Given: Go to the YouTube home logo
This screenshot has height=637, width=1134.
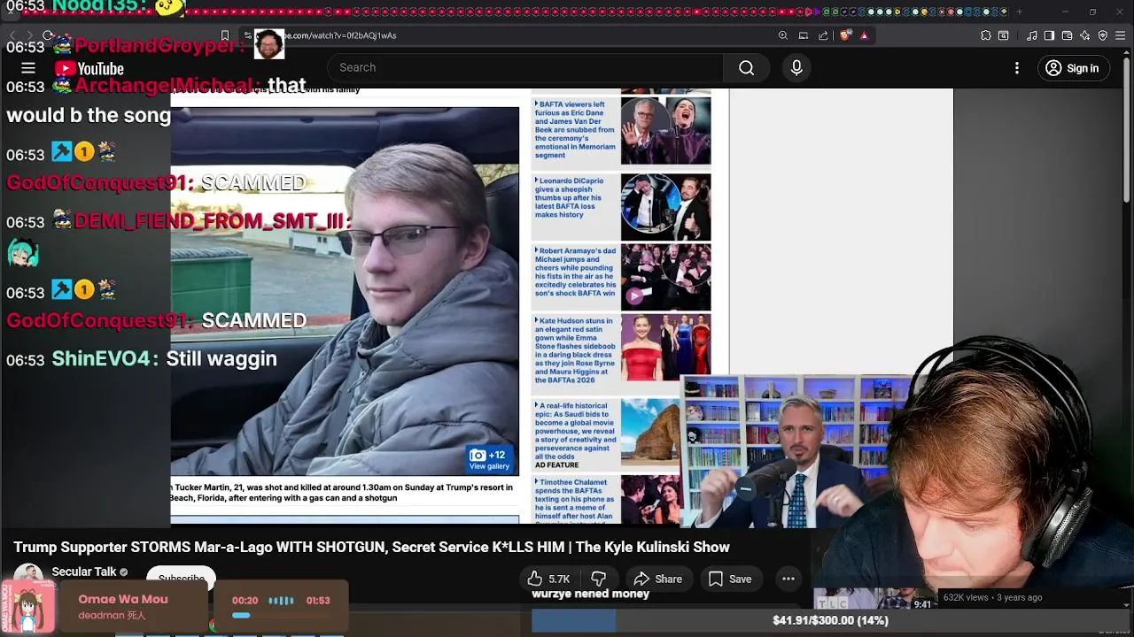Looking at the screenshot, I should (89, 69).
